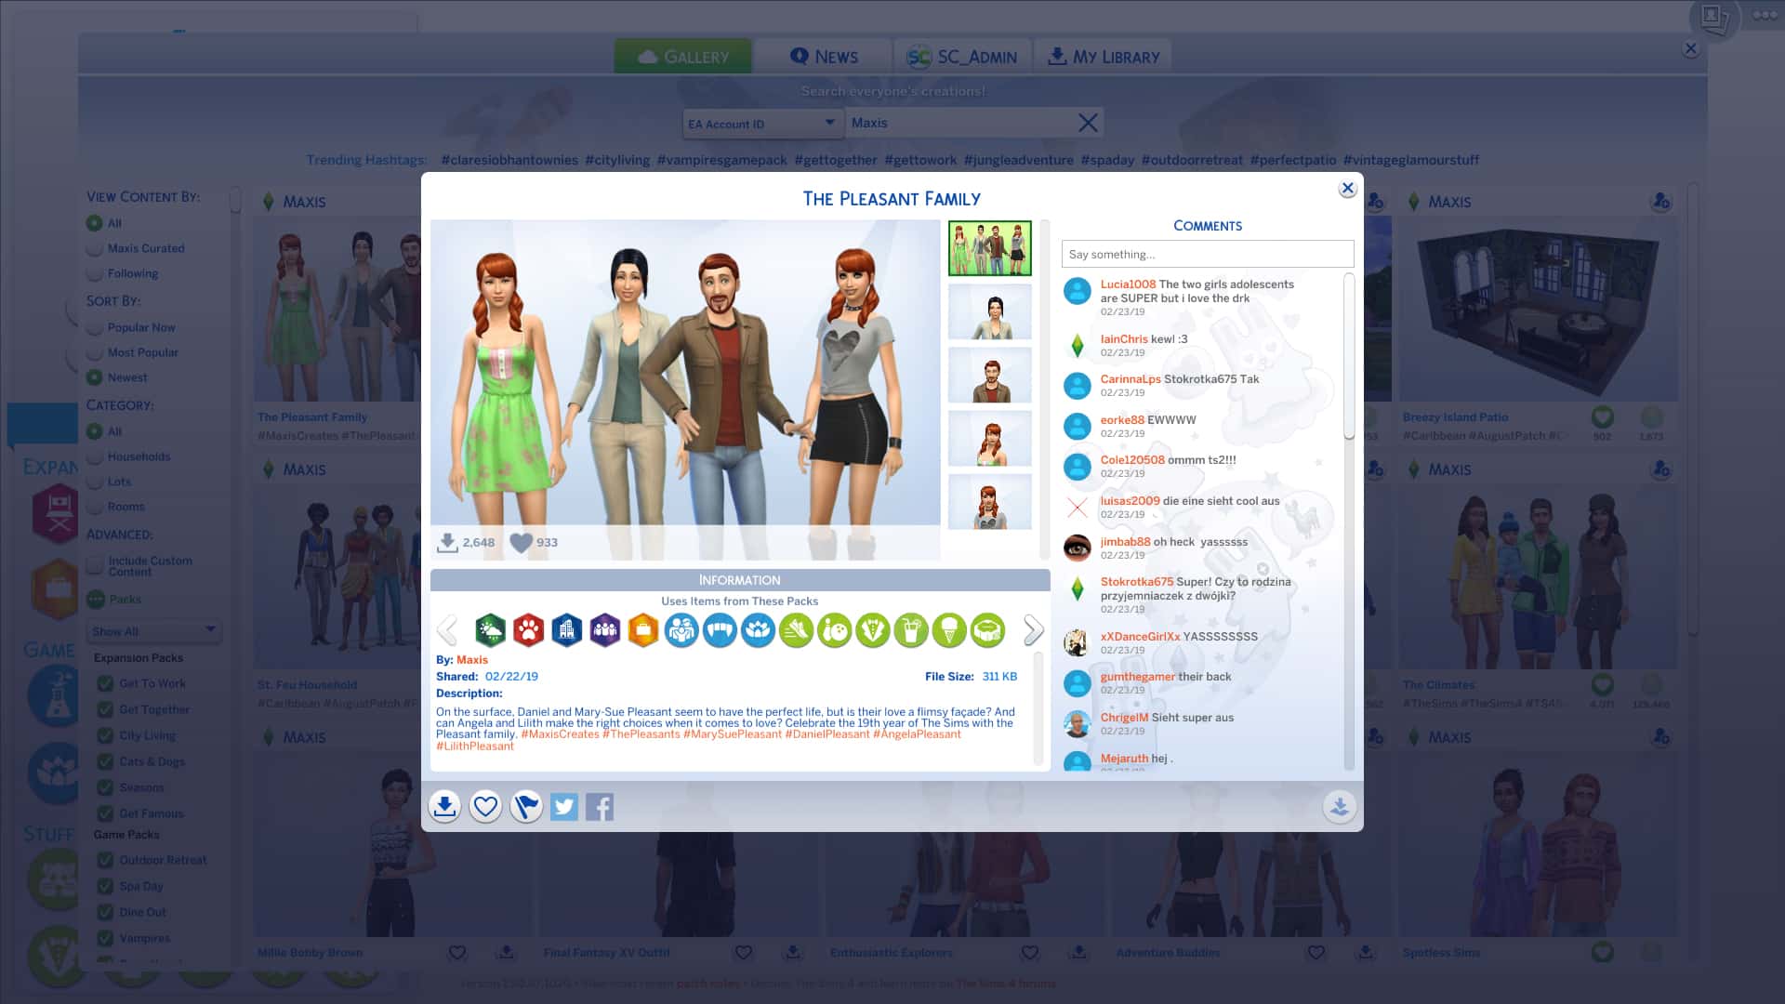Show more packs with right arrow

pyautogui.click(x=1033, y=630)
